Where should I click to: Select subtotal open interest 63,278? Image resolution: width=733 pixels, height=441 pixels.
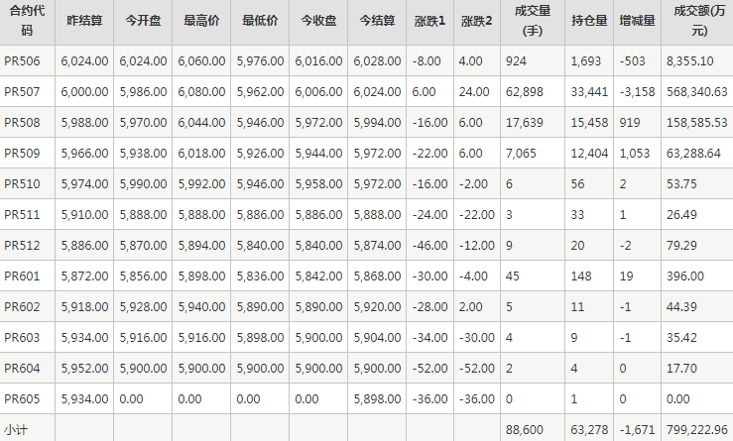[x=589, y=430]
